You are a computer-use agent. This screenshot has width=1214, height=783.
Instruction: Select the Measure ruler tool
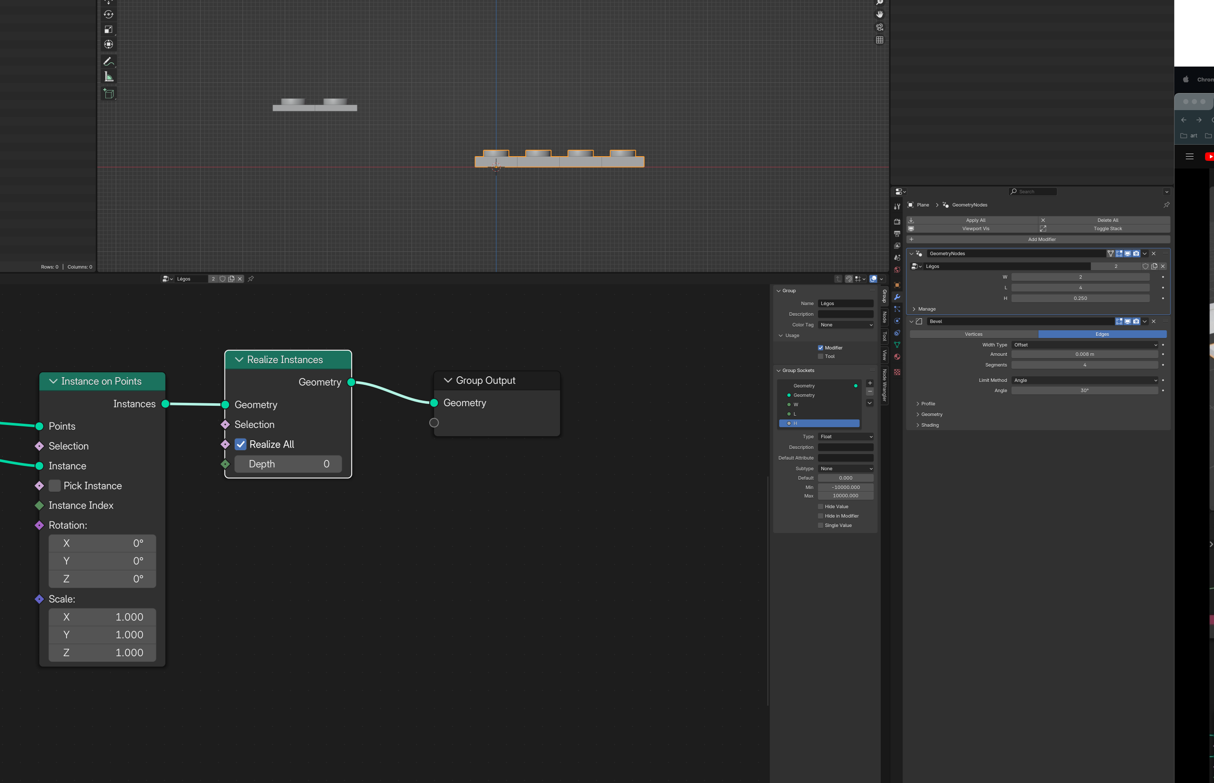(x=108, y=77)
